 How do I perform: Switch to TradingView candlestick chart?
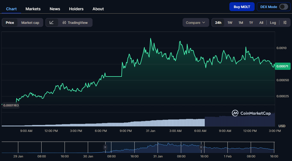(x=75, y=22)
